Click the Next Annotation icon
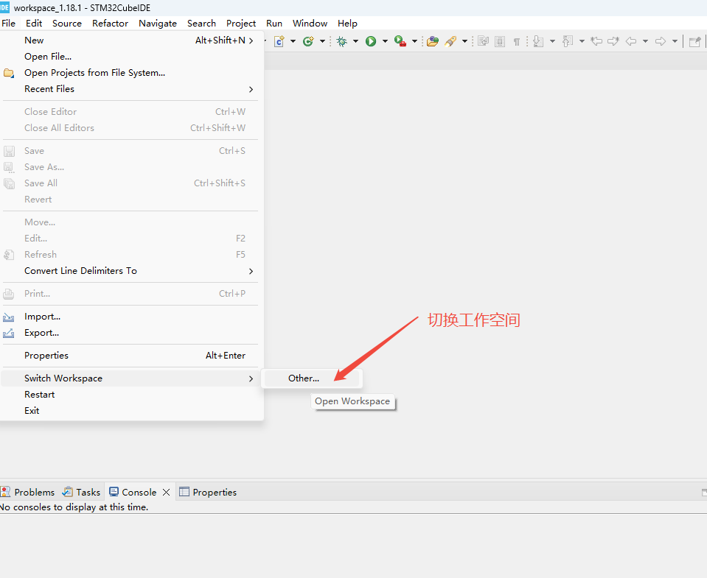Image resolution: width=707 pixels, height=578 pixels. 538,41
